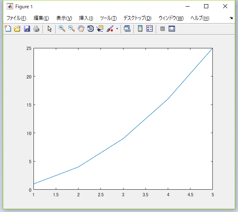Screen dimensions: 238x212
Task: Select the Edit Plot arrow tool
Action: (x=50, y=29)
